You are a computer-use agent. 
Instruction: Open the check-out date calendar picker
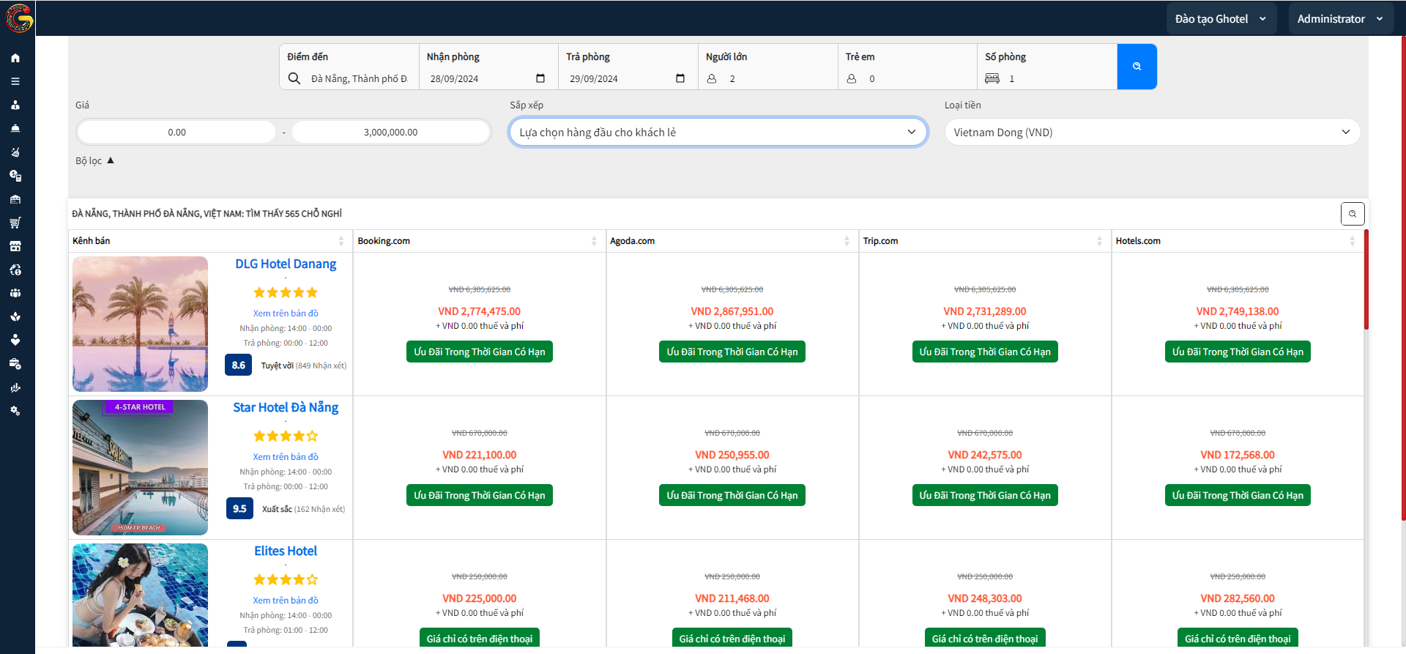(x=680, y=78)
